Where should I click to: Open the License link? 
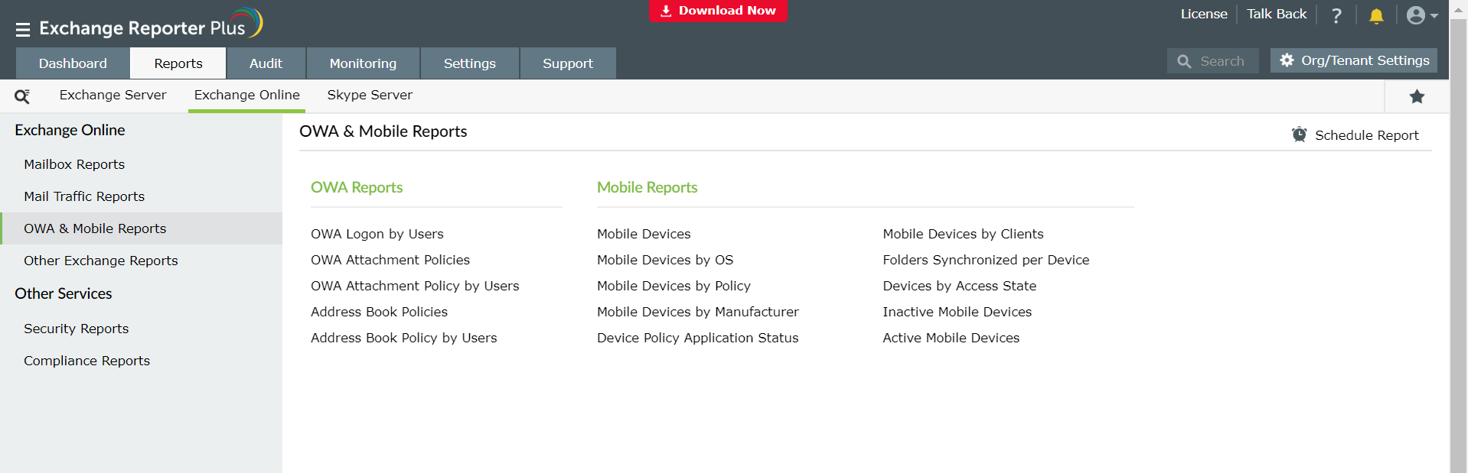(1204, 14)
